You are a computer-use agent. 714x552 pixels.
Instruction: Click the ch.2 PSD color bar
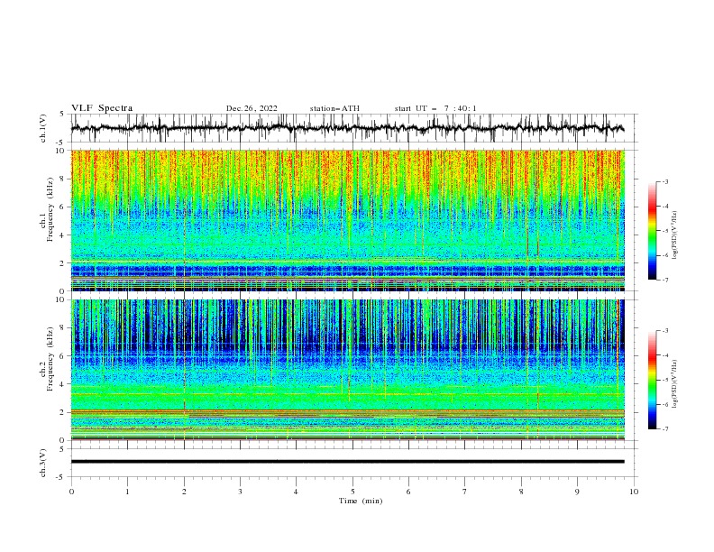click(652, 380)
